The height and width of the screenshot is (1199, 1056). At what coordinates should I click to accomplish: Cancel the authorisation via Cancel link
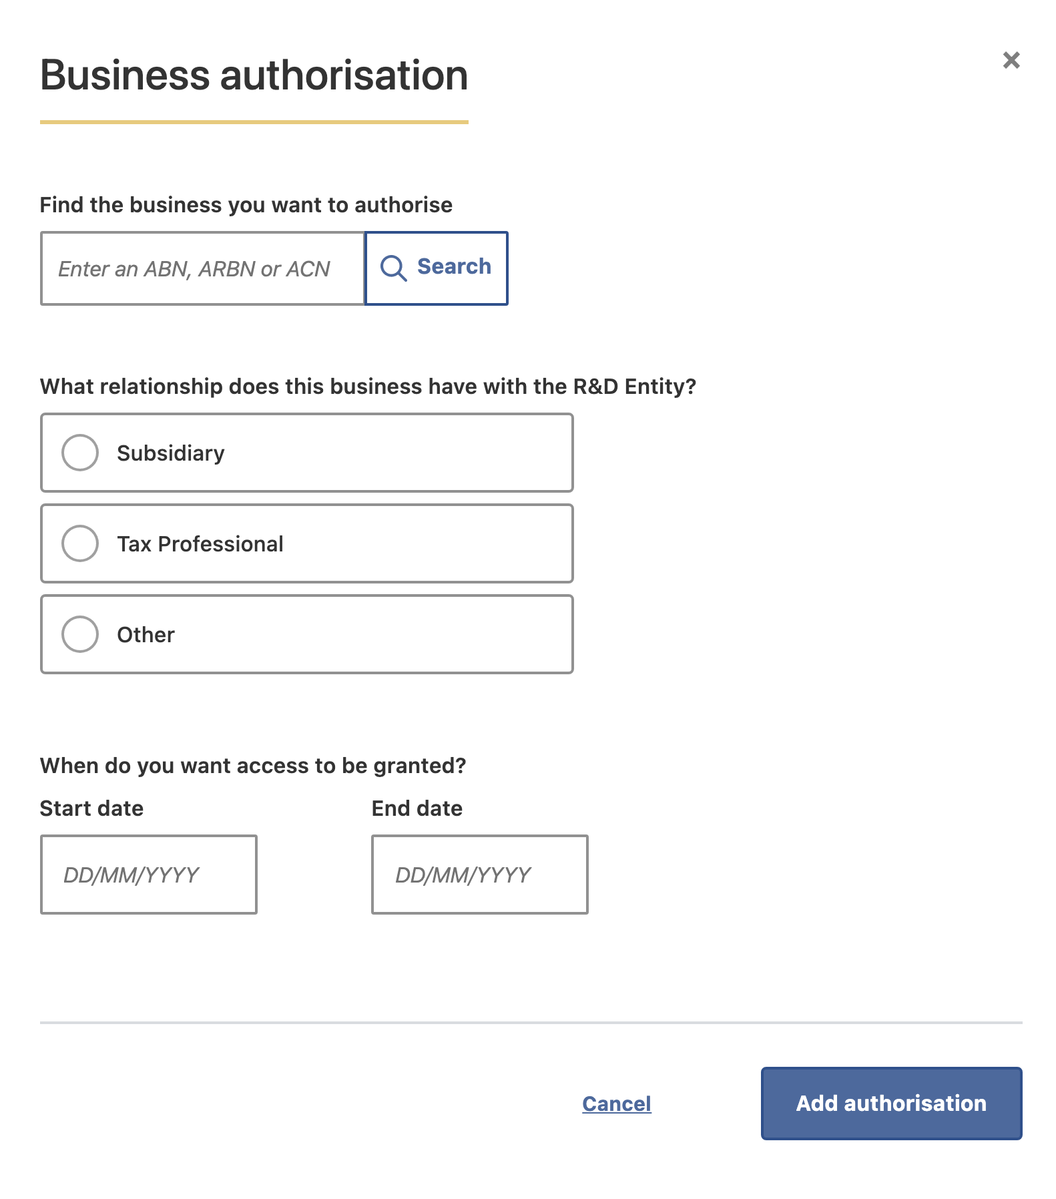tap(616, 1104)
